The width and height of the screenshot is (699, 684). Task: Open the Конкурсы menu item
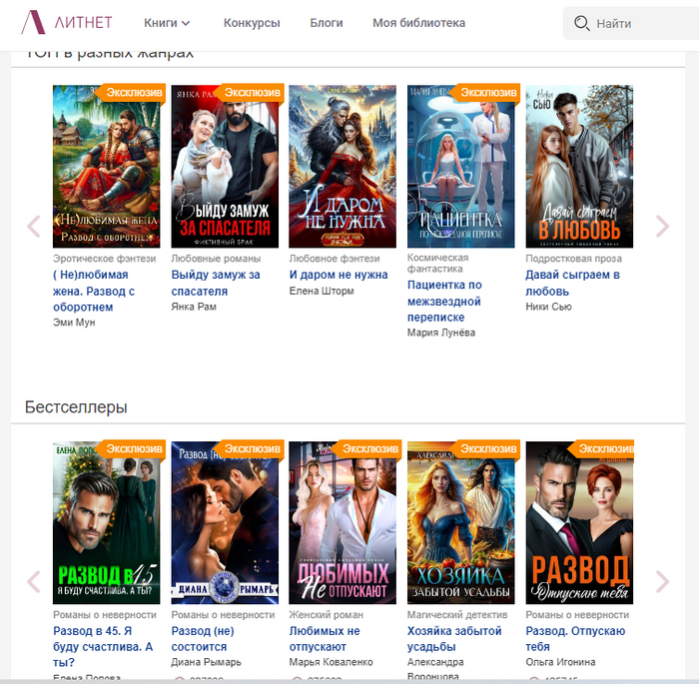[x=252, y=23]
